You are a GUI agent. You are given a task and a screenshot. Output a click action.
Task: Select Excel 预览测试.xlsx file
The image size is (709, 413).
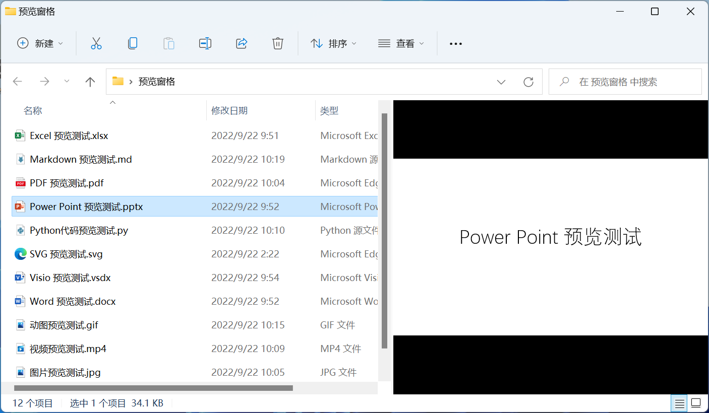[69, 135]
